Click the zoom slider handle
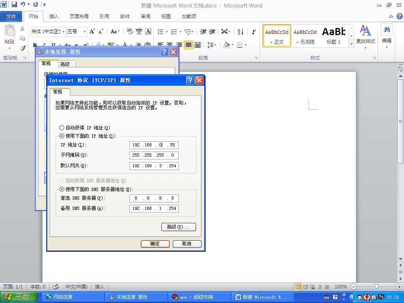The image size is (404, 303). coord(376,287)
